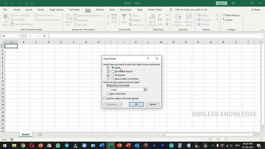Add a new sheet with plus icon
Screen dimensions: 265x149
[40, 135]
